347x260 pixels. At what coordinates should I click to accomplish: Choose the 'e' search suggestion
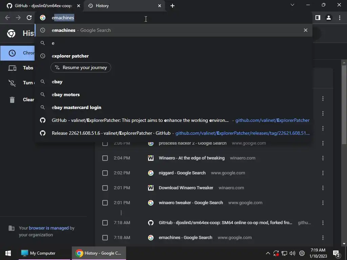pos(174,43)
